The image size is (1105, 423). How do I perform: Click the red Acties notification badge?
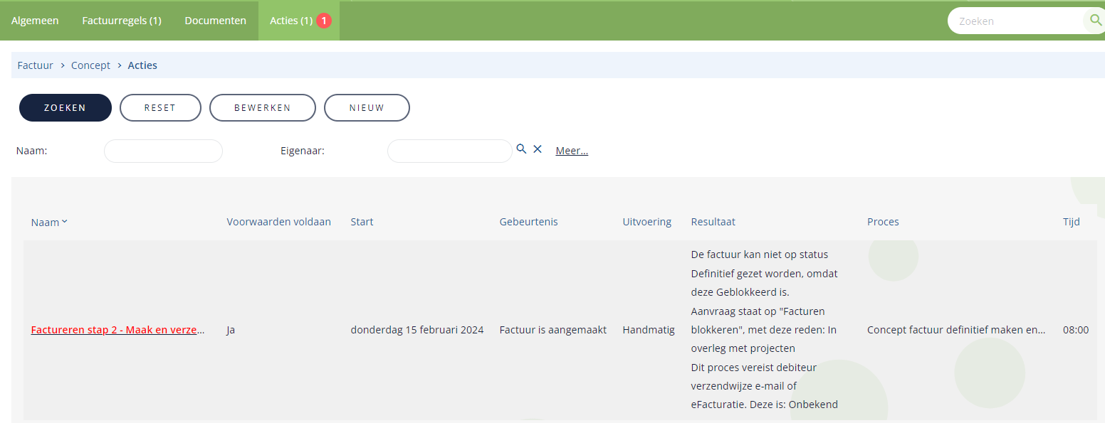point(324,21)
